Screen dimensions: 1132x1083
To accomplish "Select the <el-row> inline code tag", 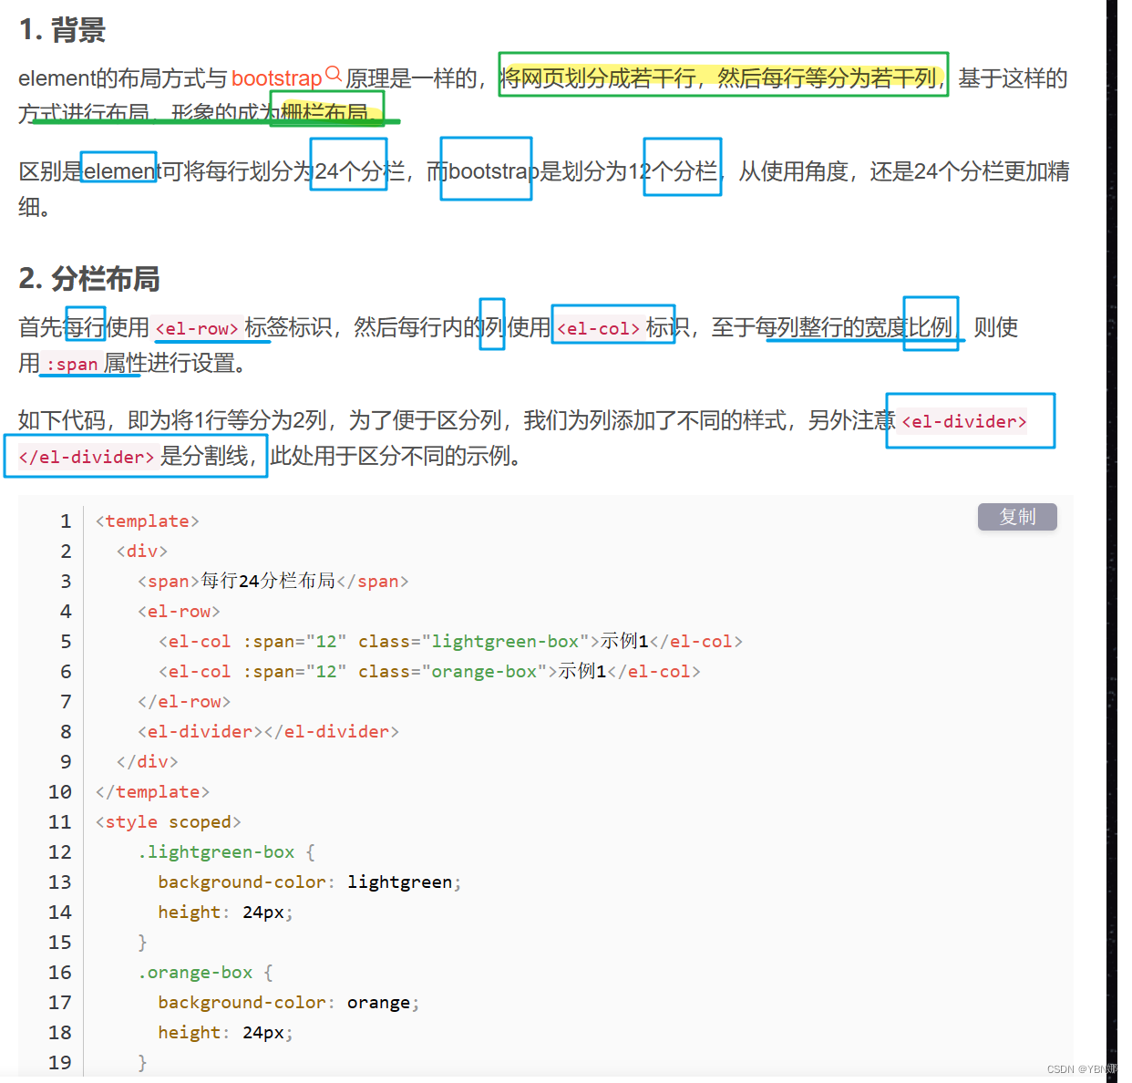I will 197,328.
